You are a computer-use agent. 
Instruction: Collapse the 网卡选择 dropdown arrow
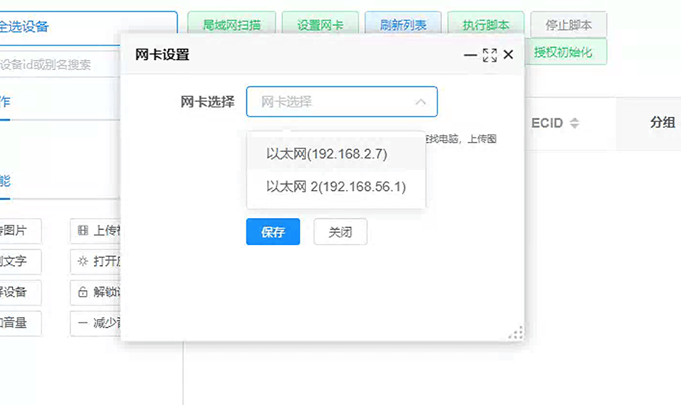[x=420, y=102]
